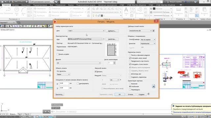The height and width of the screenshot is (118, 211).
Task: Enable Печать в фоновом режиме checkbox
Action: point(130,55)
